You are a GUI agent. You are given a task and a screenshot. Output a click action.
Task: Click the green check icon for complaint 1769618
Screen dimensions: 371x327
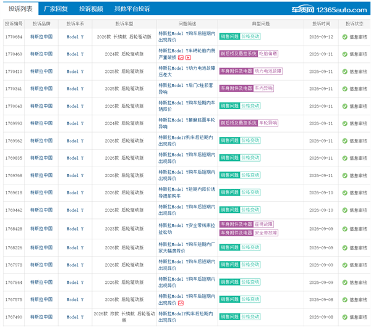[x=345, y=193]
